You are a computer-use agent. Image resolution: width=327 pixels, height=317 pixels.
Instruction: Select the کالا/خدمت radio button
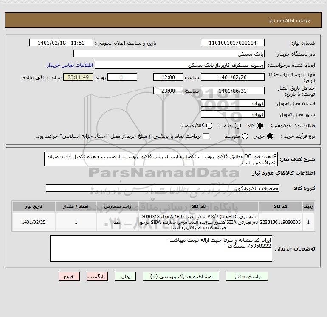point(209,126)
